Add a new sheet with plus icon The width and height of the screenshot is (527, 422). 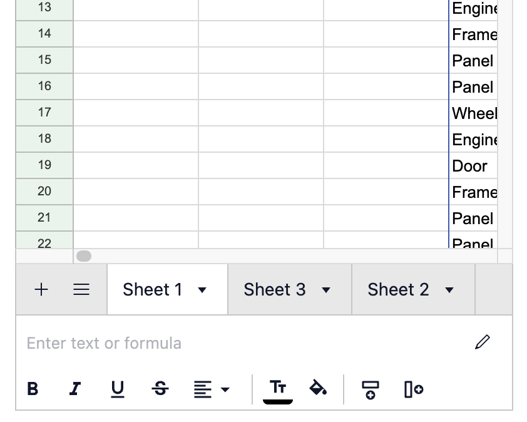tap(41, 289)
